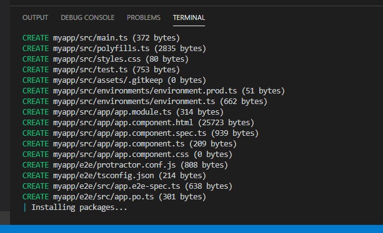Click the app.component.html path link
This screenshot has width=383, height=233.
(123, 123)
